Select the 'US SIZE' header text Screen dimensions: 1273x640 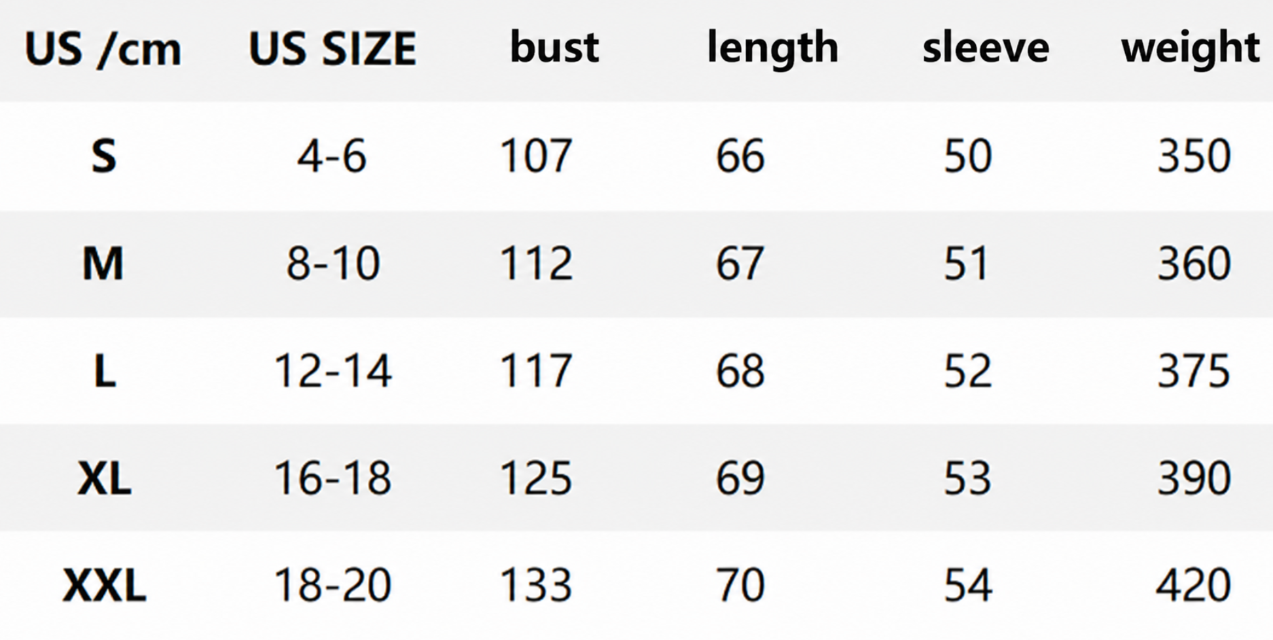click(332, 49)
